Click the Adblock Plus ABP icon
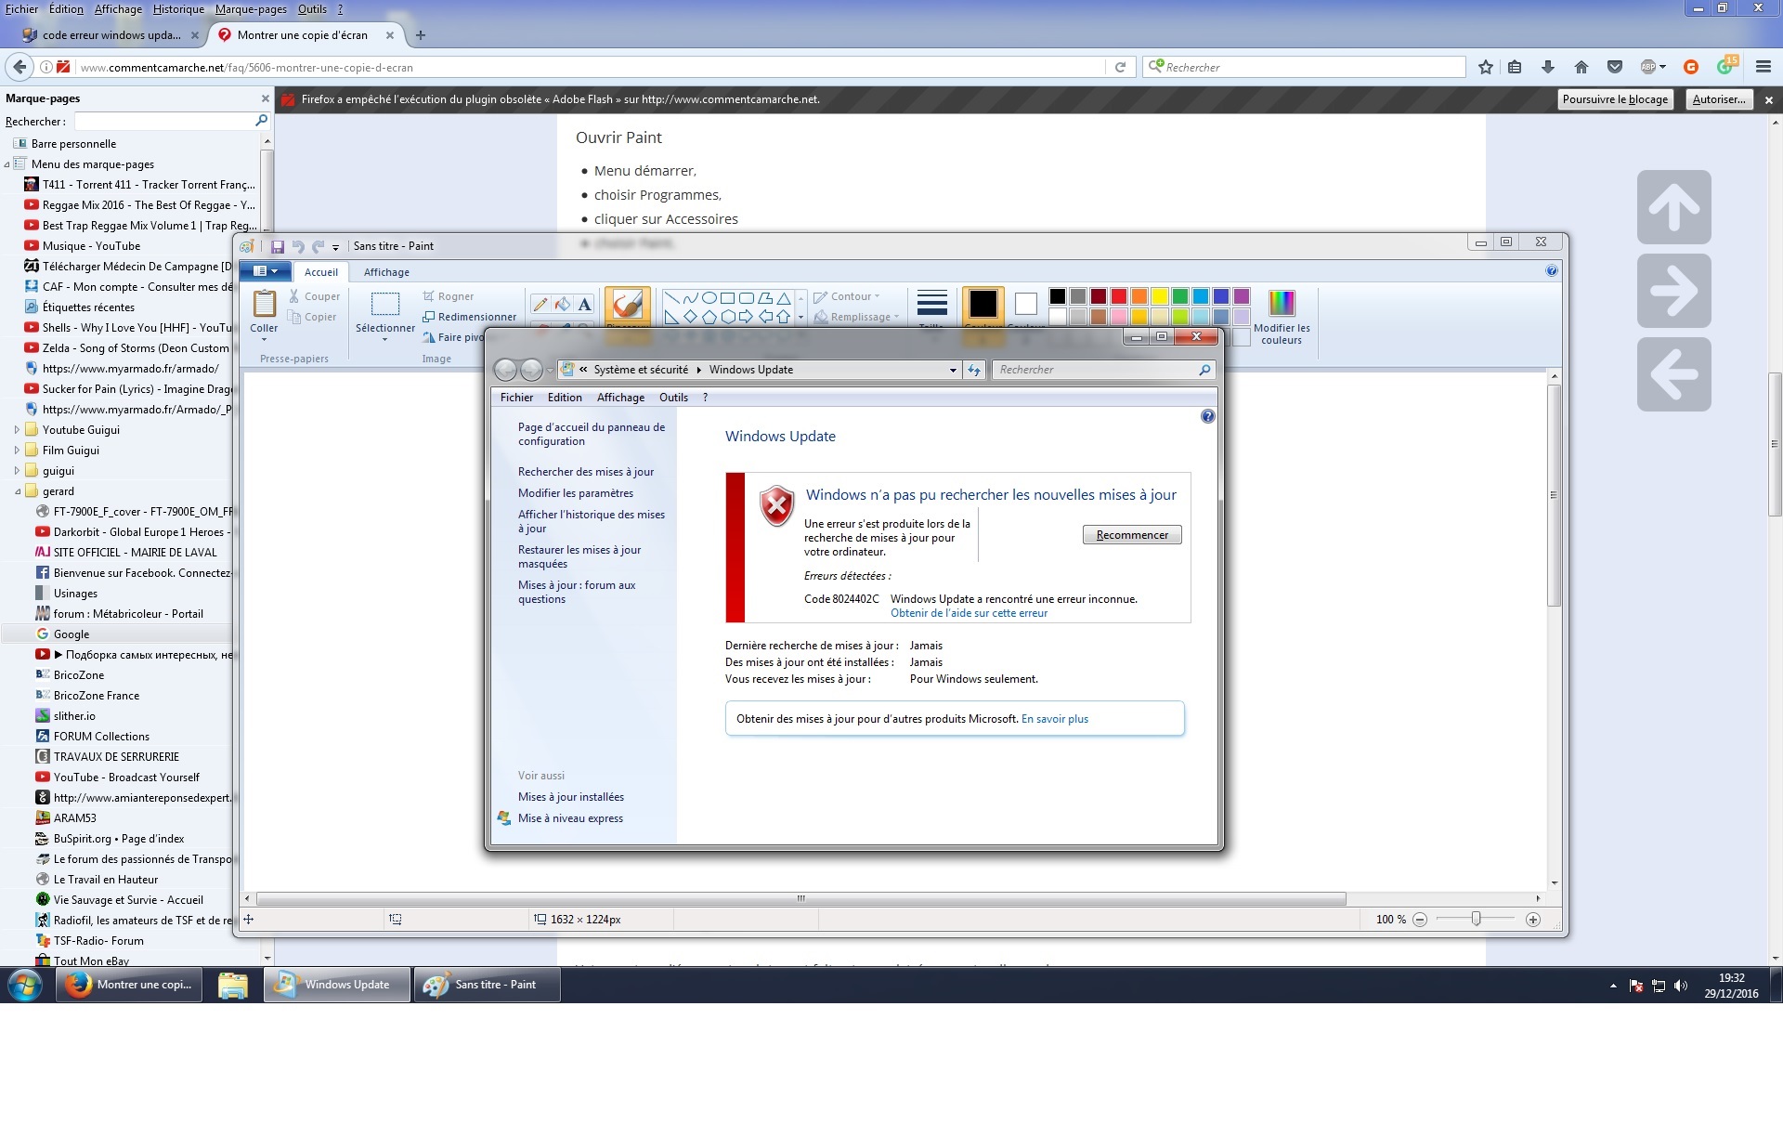1783x1137 pixels. [1648, 67]
